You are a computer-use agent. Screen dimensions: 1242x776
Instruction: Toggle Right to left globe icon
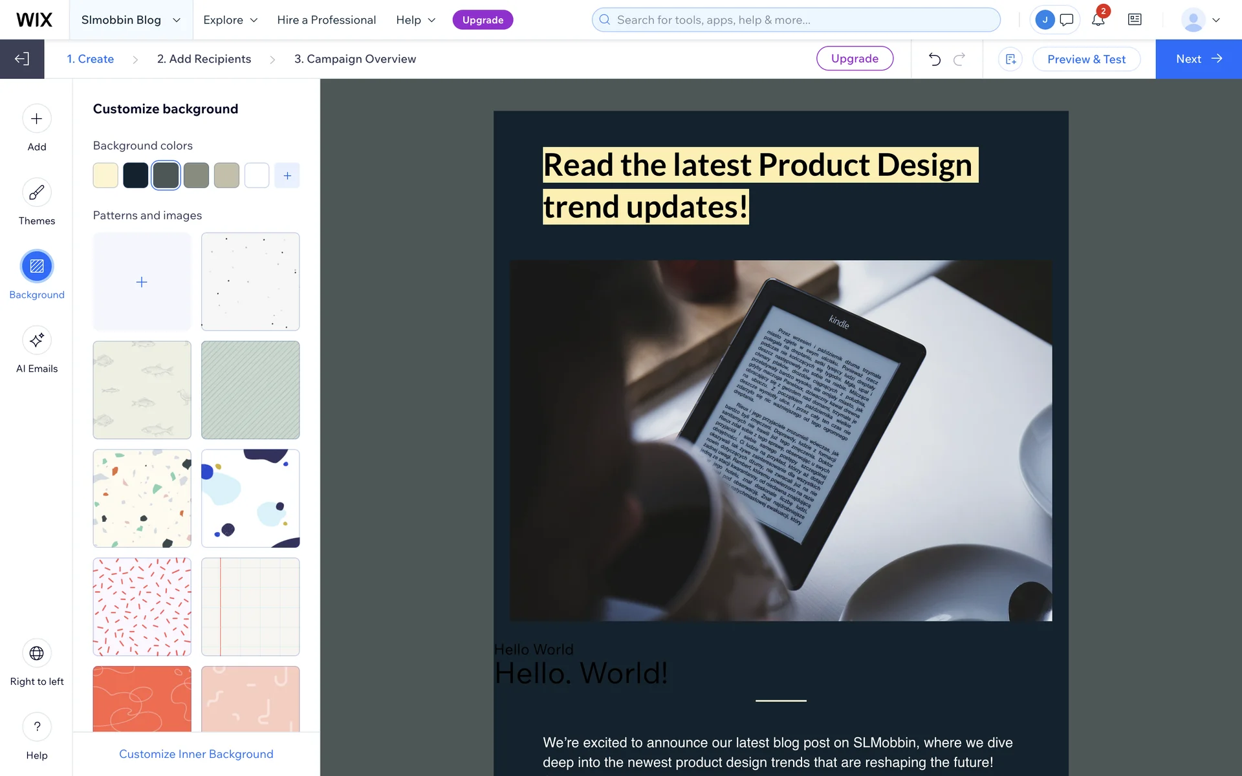pyautogui.click(x=37, y=653)
